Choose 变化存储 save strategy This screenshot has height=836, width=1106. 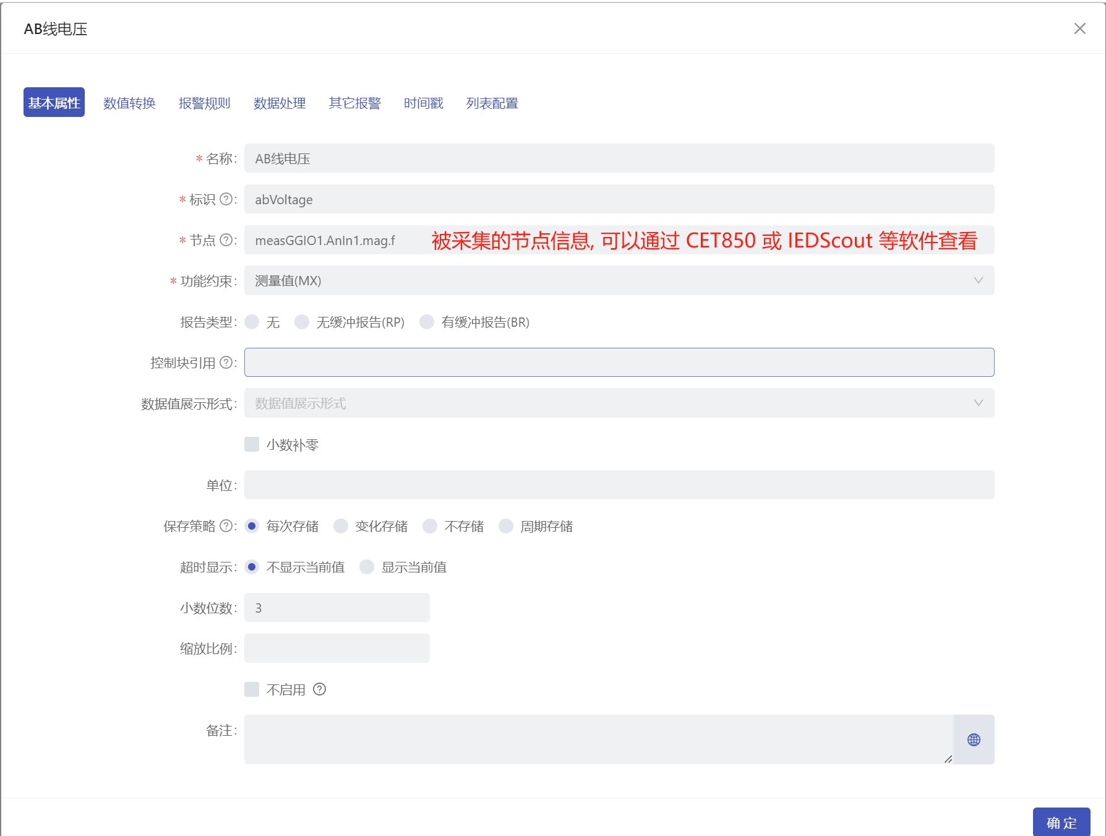341,526
